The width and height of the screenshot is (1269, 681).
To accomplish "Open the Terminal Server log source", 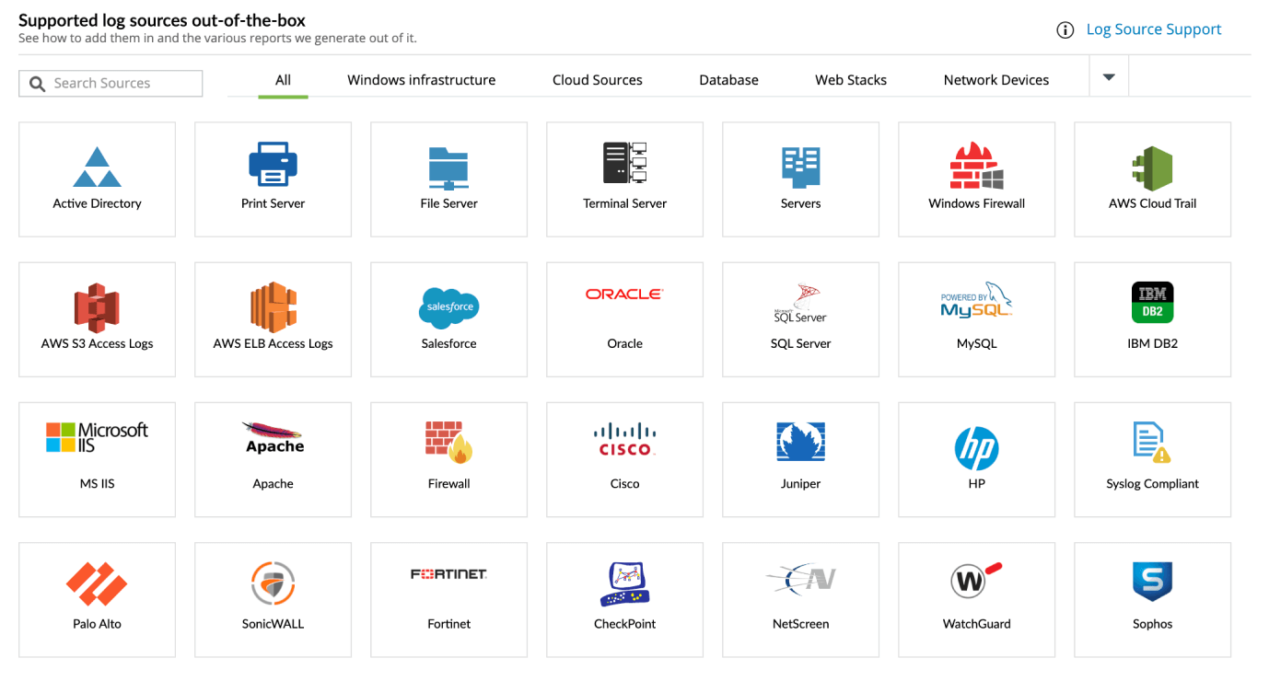I will [624, 179].
